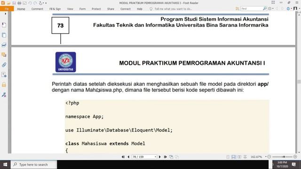Click the zoom in plus button

tap(295, 157)
